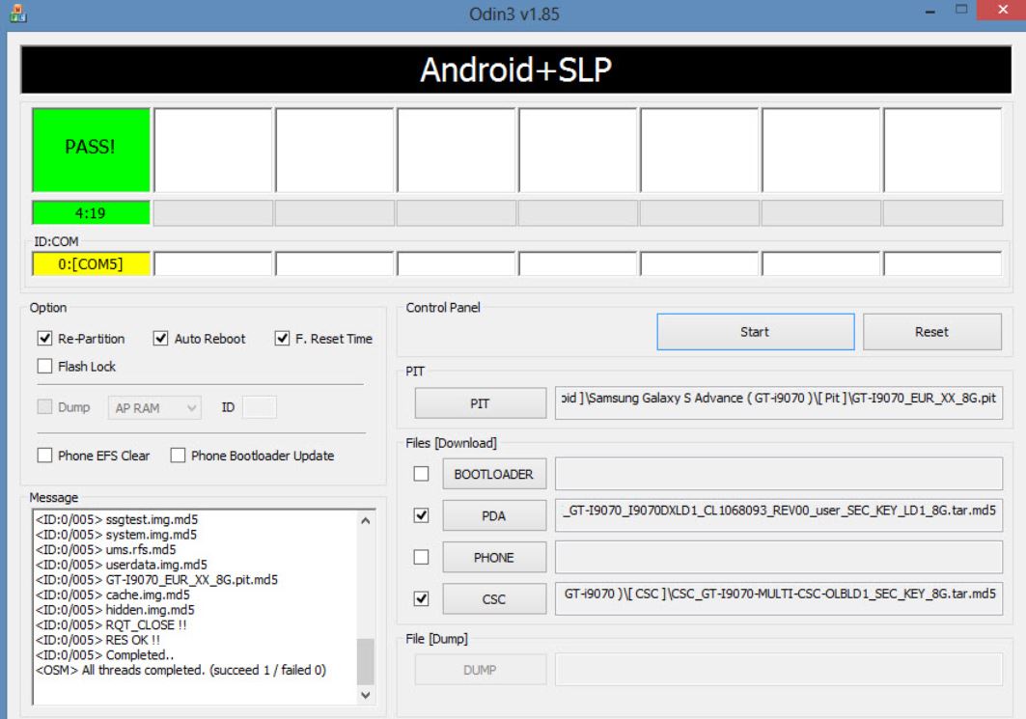The image size is (1026, 719).
Task: Click the Odin3 app icon in title bar
Action: [17, 13]
